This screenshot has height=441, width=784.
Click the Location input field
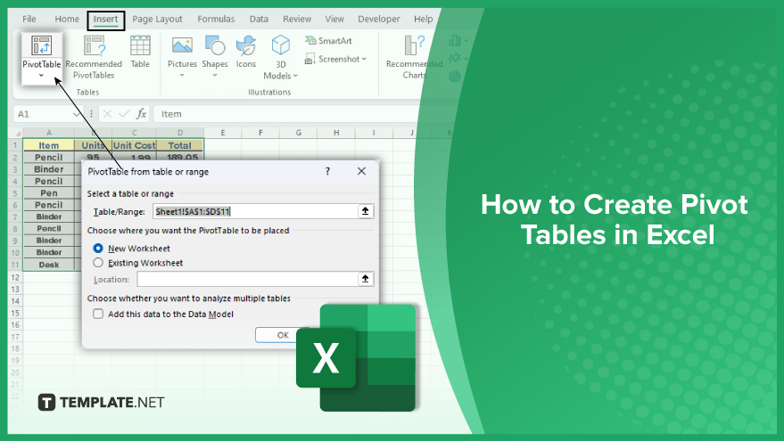(247, 279)
